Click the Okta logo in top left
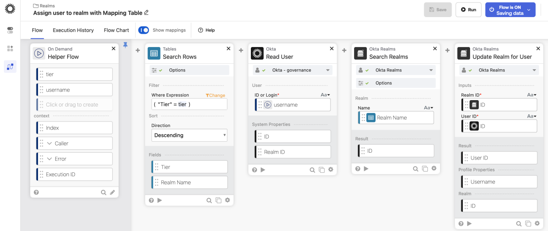Viewport: 548px width, 231px height. click(10, 8)
